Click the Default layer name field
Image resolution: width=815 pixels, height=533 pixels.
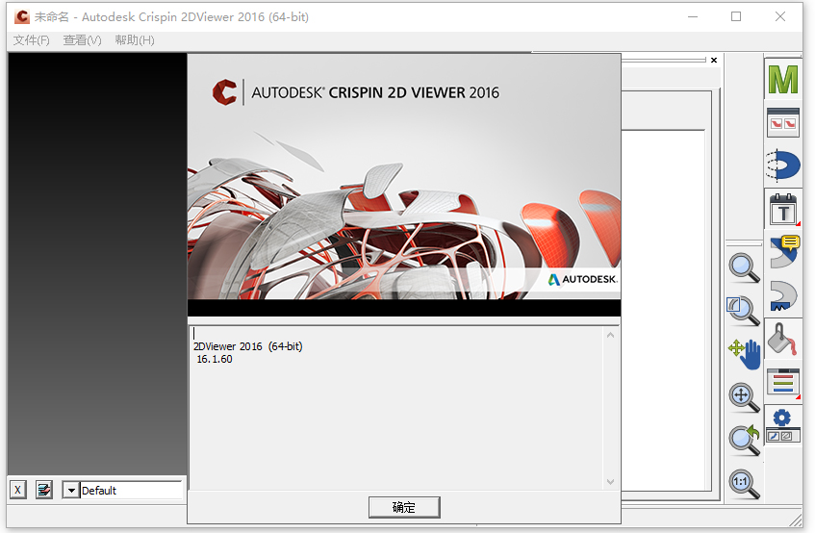click(x=131, y=490)
